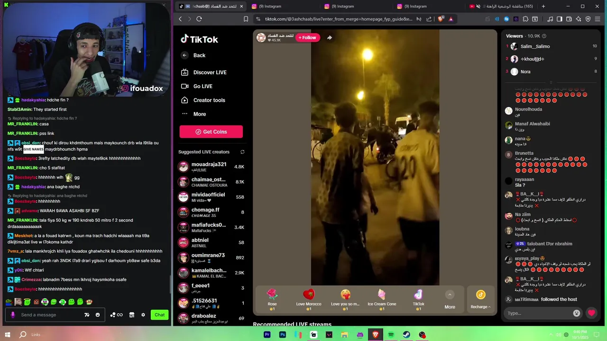Open the browser main hamburger menu

598,19
